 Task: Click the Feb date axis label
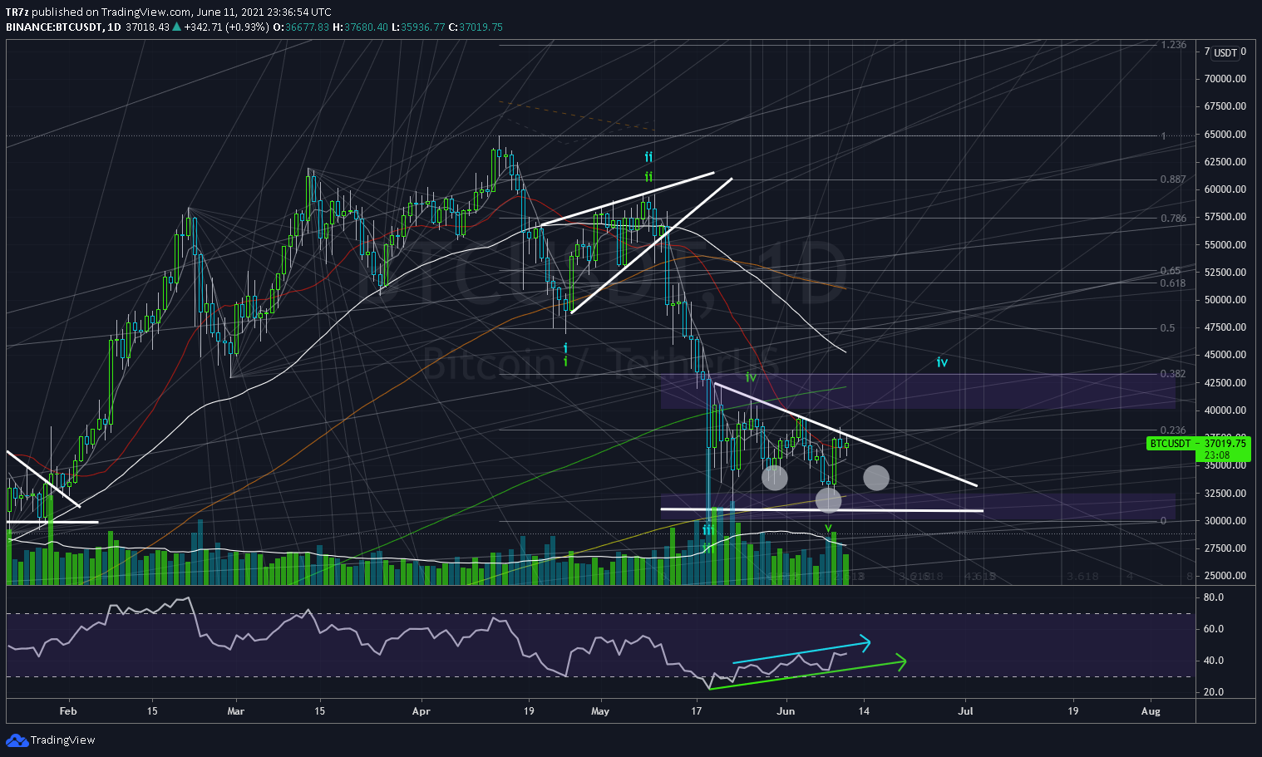(68, 711)
